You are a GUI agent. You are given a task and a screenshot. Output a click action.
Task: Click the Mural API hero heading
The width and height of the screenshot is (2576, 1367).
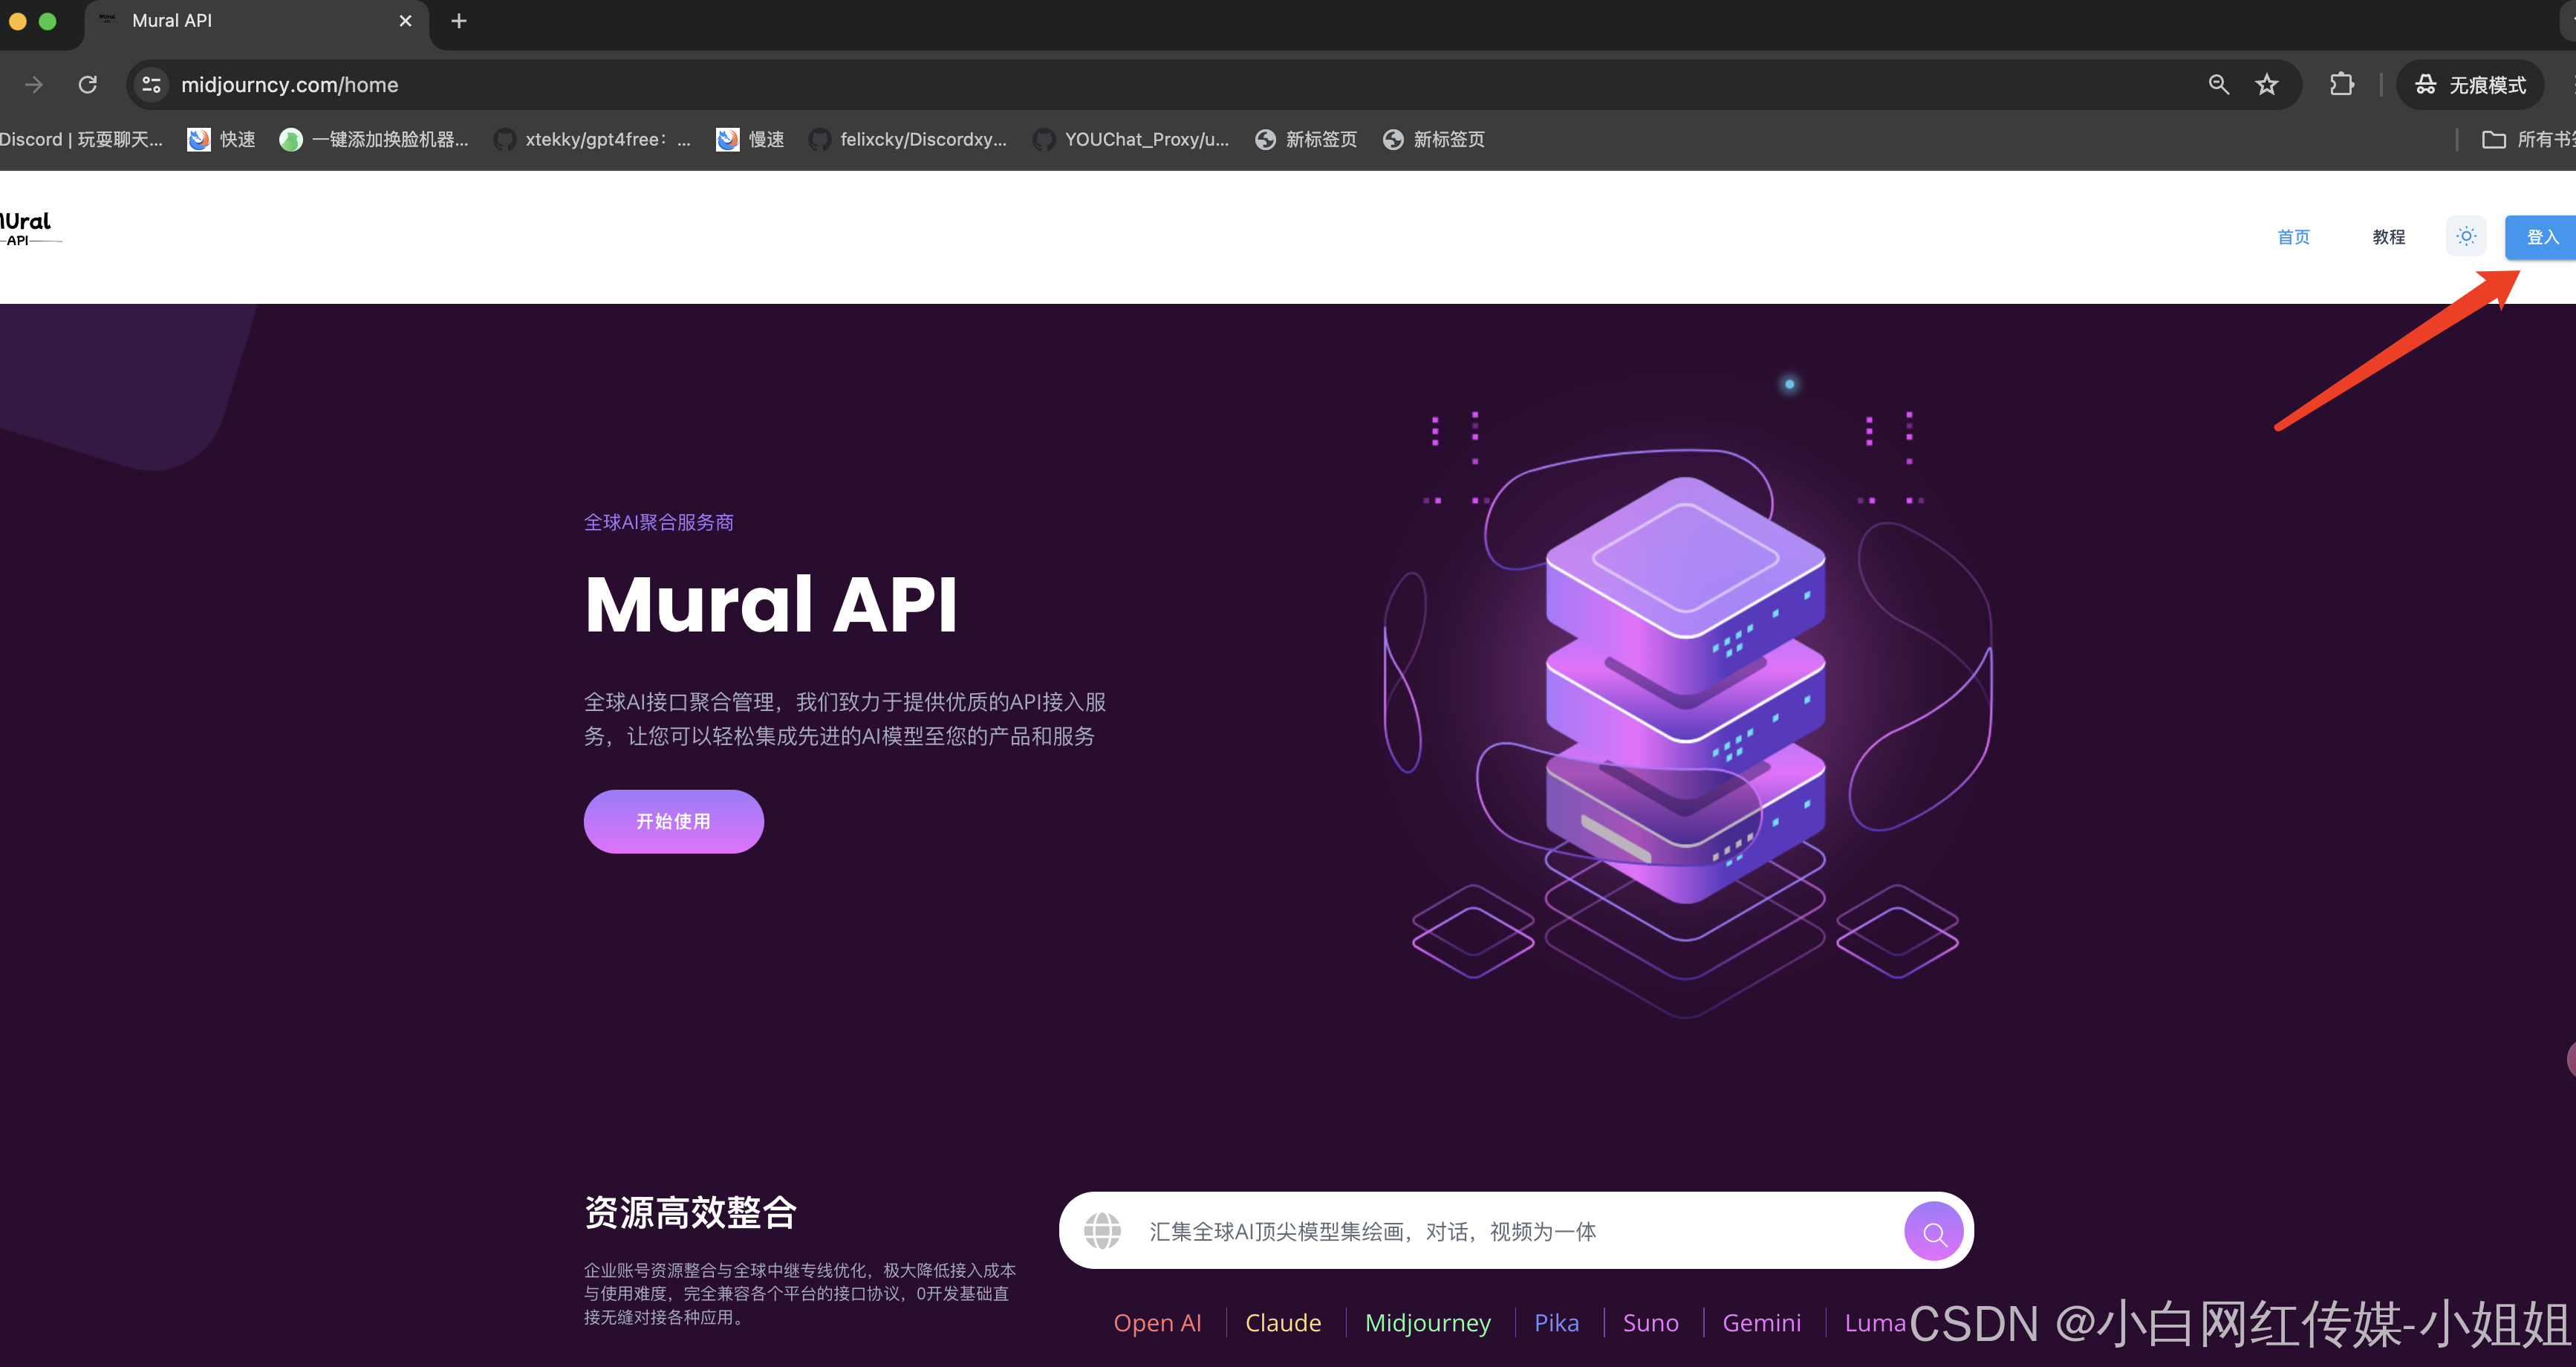tap(771, 605)
